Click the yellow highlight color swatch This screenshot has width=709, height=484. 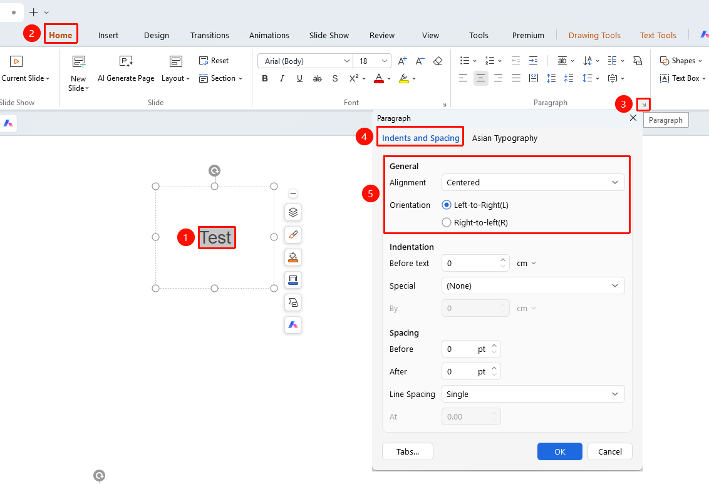click(404, 79)
